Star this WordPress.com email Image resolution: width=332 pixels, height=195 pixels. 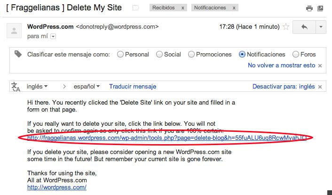tap(285, 27)
